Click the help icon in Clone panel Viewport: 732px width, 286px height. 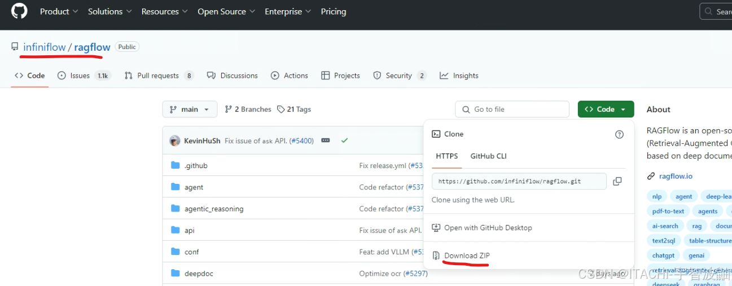pos(619,134)
